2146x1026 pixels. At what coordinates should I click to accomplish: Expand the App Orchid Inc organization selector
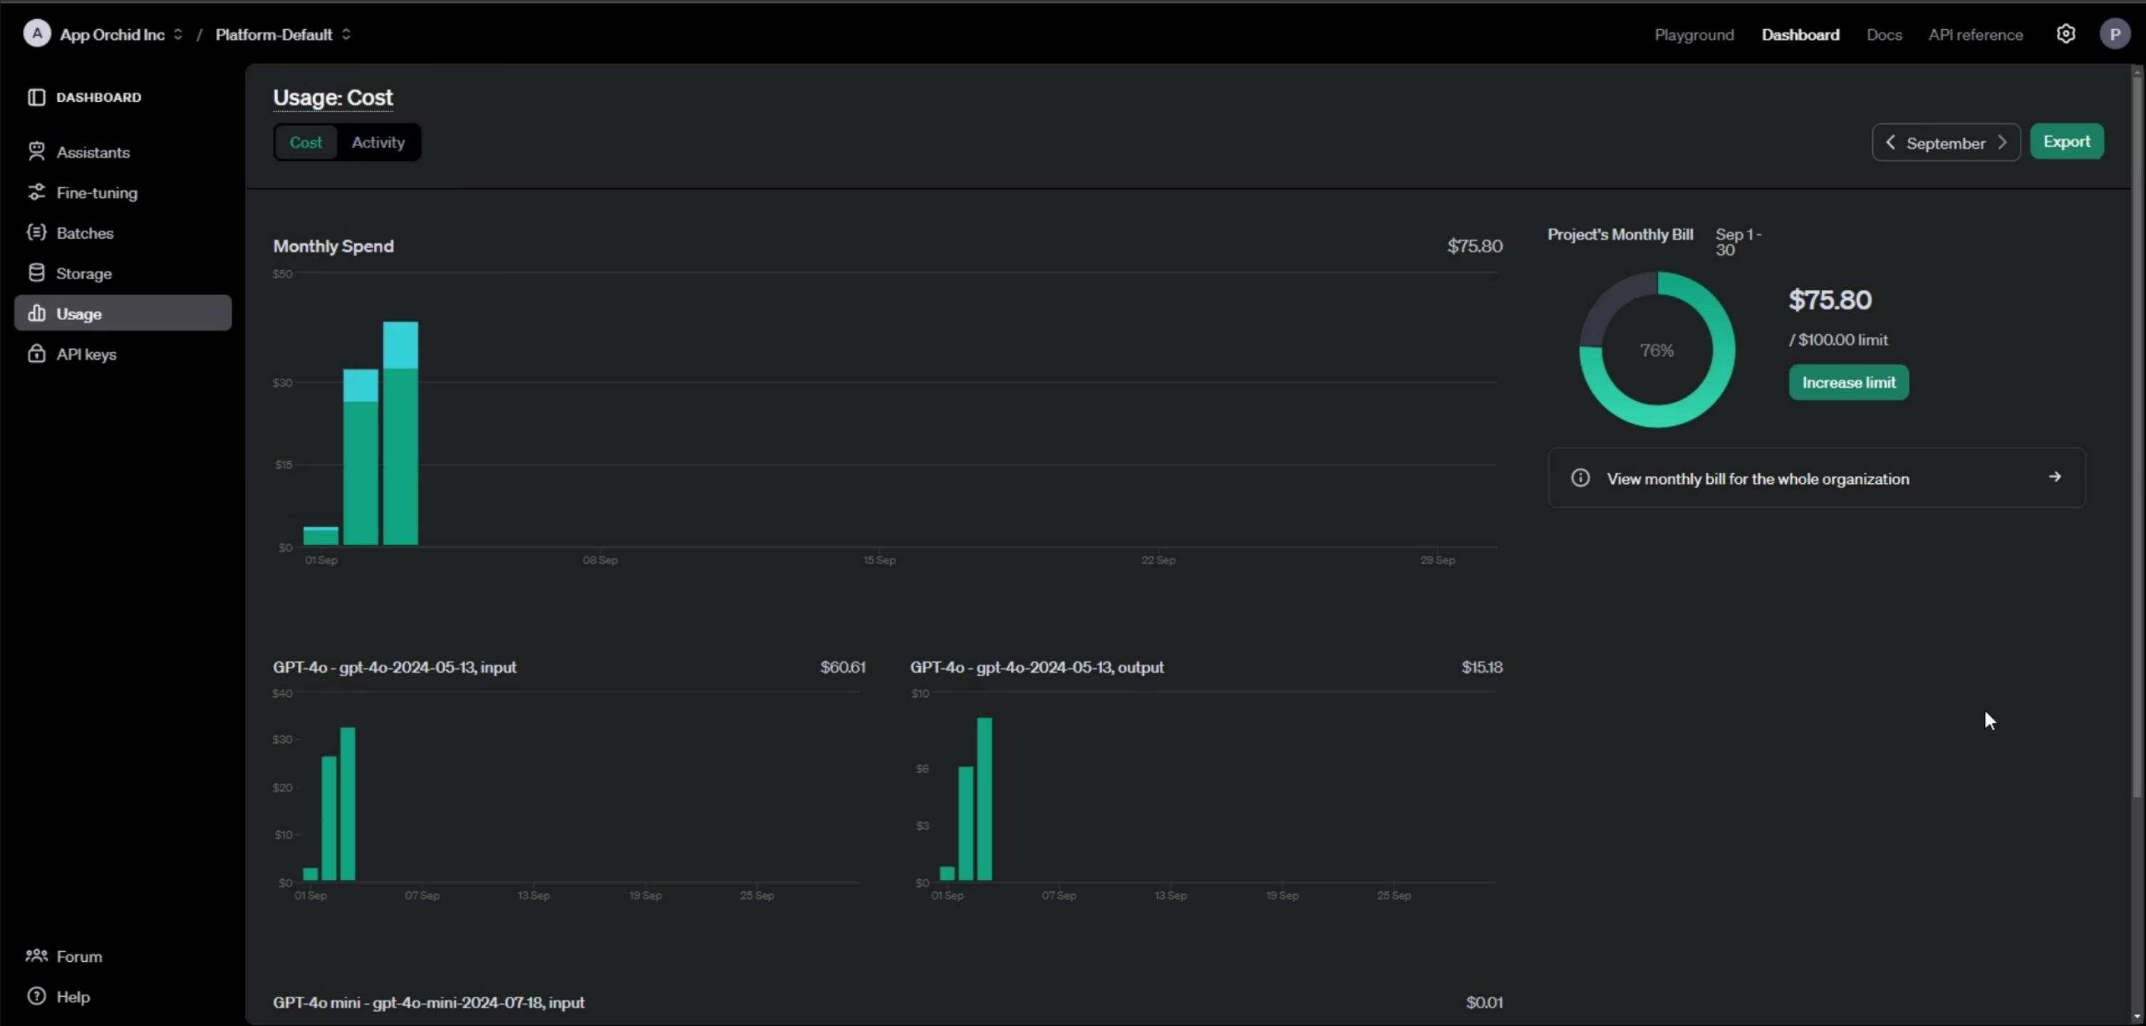click(x=113, y=34)
